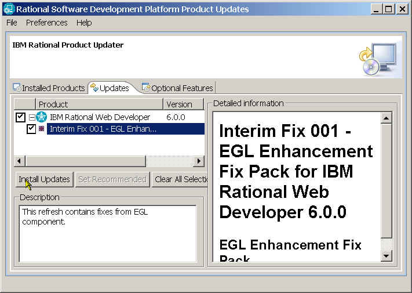
Task: Click the Set Recommended button
Action: [112, 179]
